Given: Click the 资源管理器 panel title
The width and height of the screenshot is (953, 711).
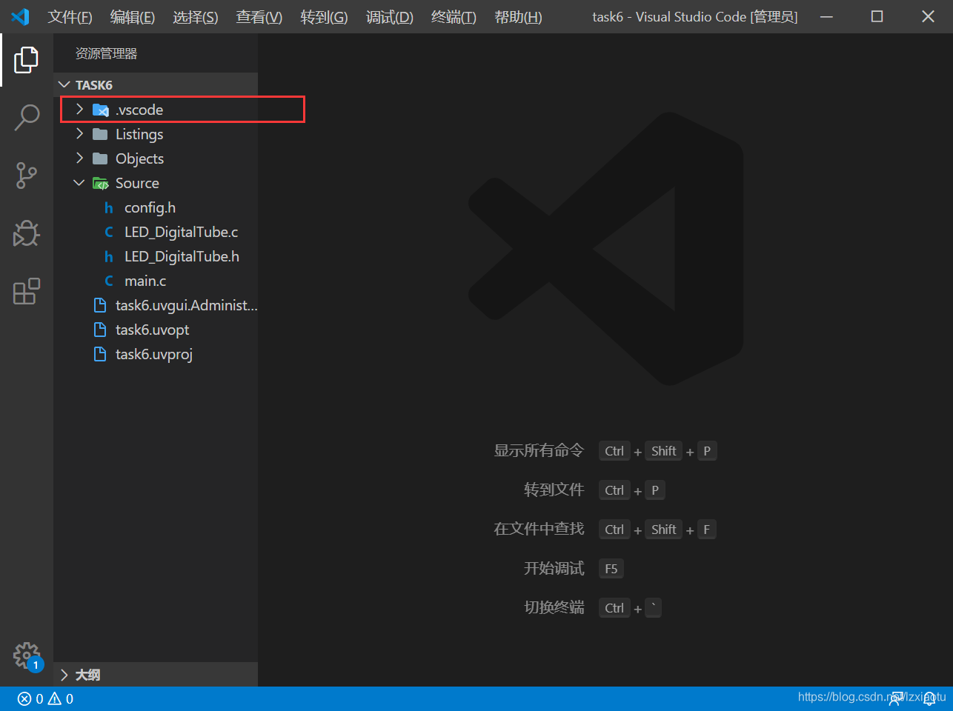Looking at the screenshot, I should point(106,53).
